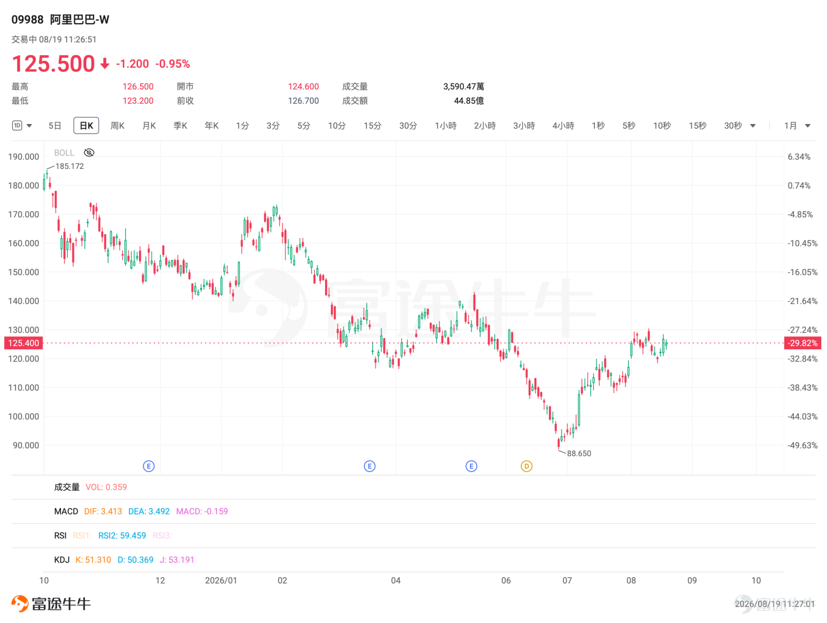Switch to the 周K chart tab
827x623 pixels.
click(x=117, y=126)
